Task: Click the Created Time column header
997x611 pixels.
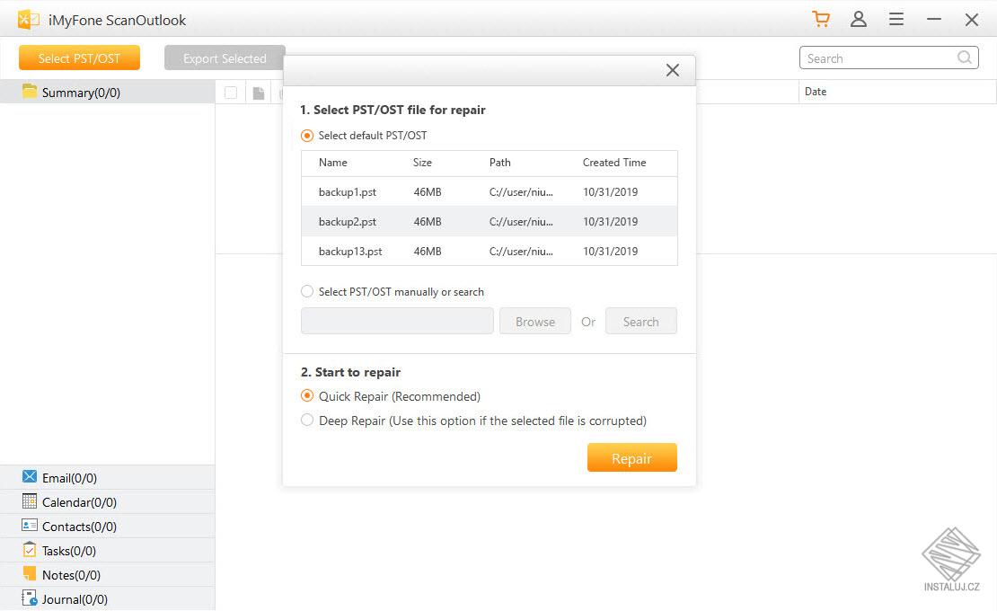Action: [x=614, y=162]
